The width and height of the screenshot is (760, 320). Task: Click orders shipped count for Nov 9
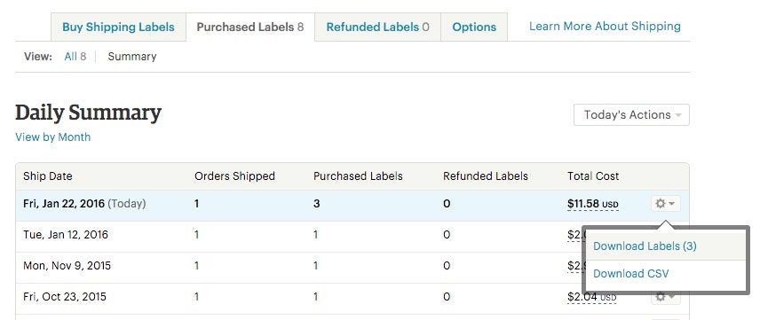197,266
